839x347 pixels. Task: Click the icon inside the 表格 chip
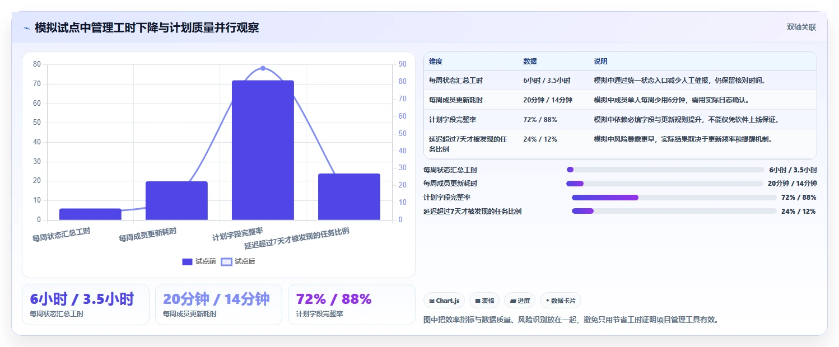[x=478, y=301]
